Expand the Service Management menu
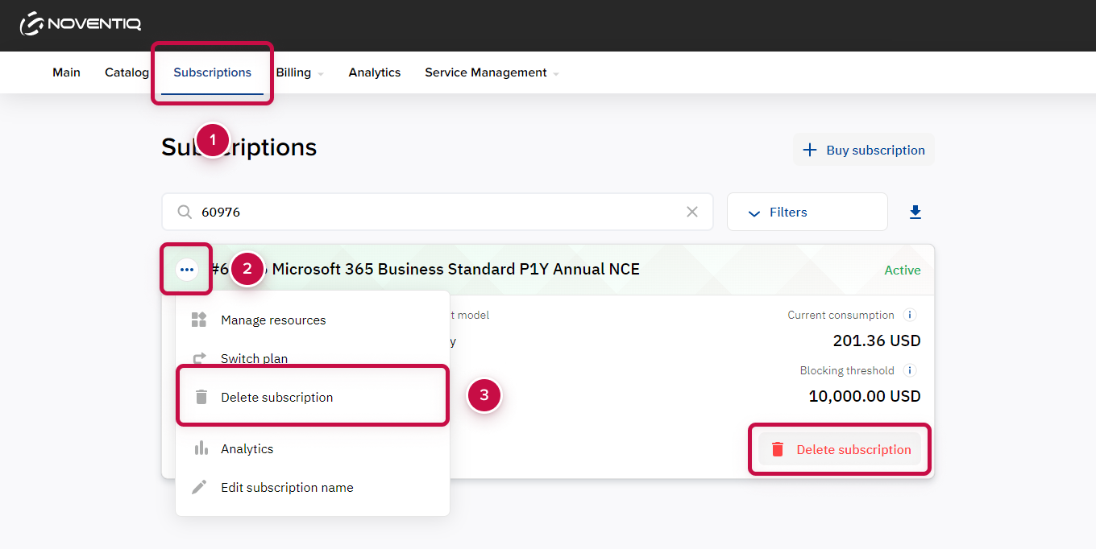Image resolution: width=1096 pixels, height=549 pixels. 491,72
